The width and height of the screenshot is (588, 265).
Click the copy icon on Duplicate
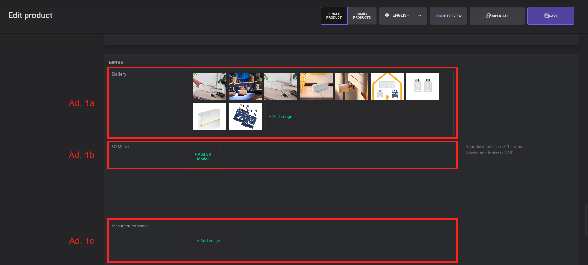pyautogui.click(x=488, y=16)
